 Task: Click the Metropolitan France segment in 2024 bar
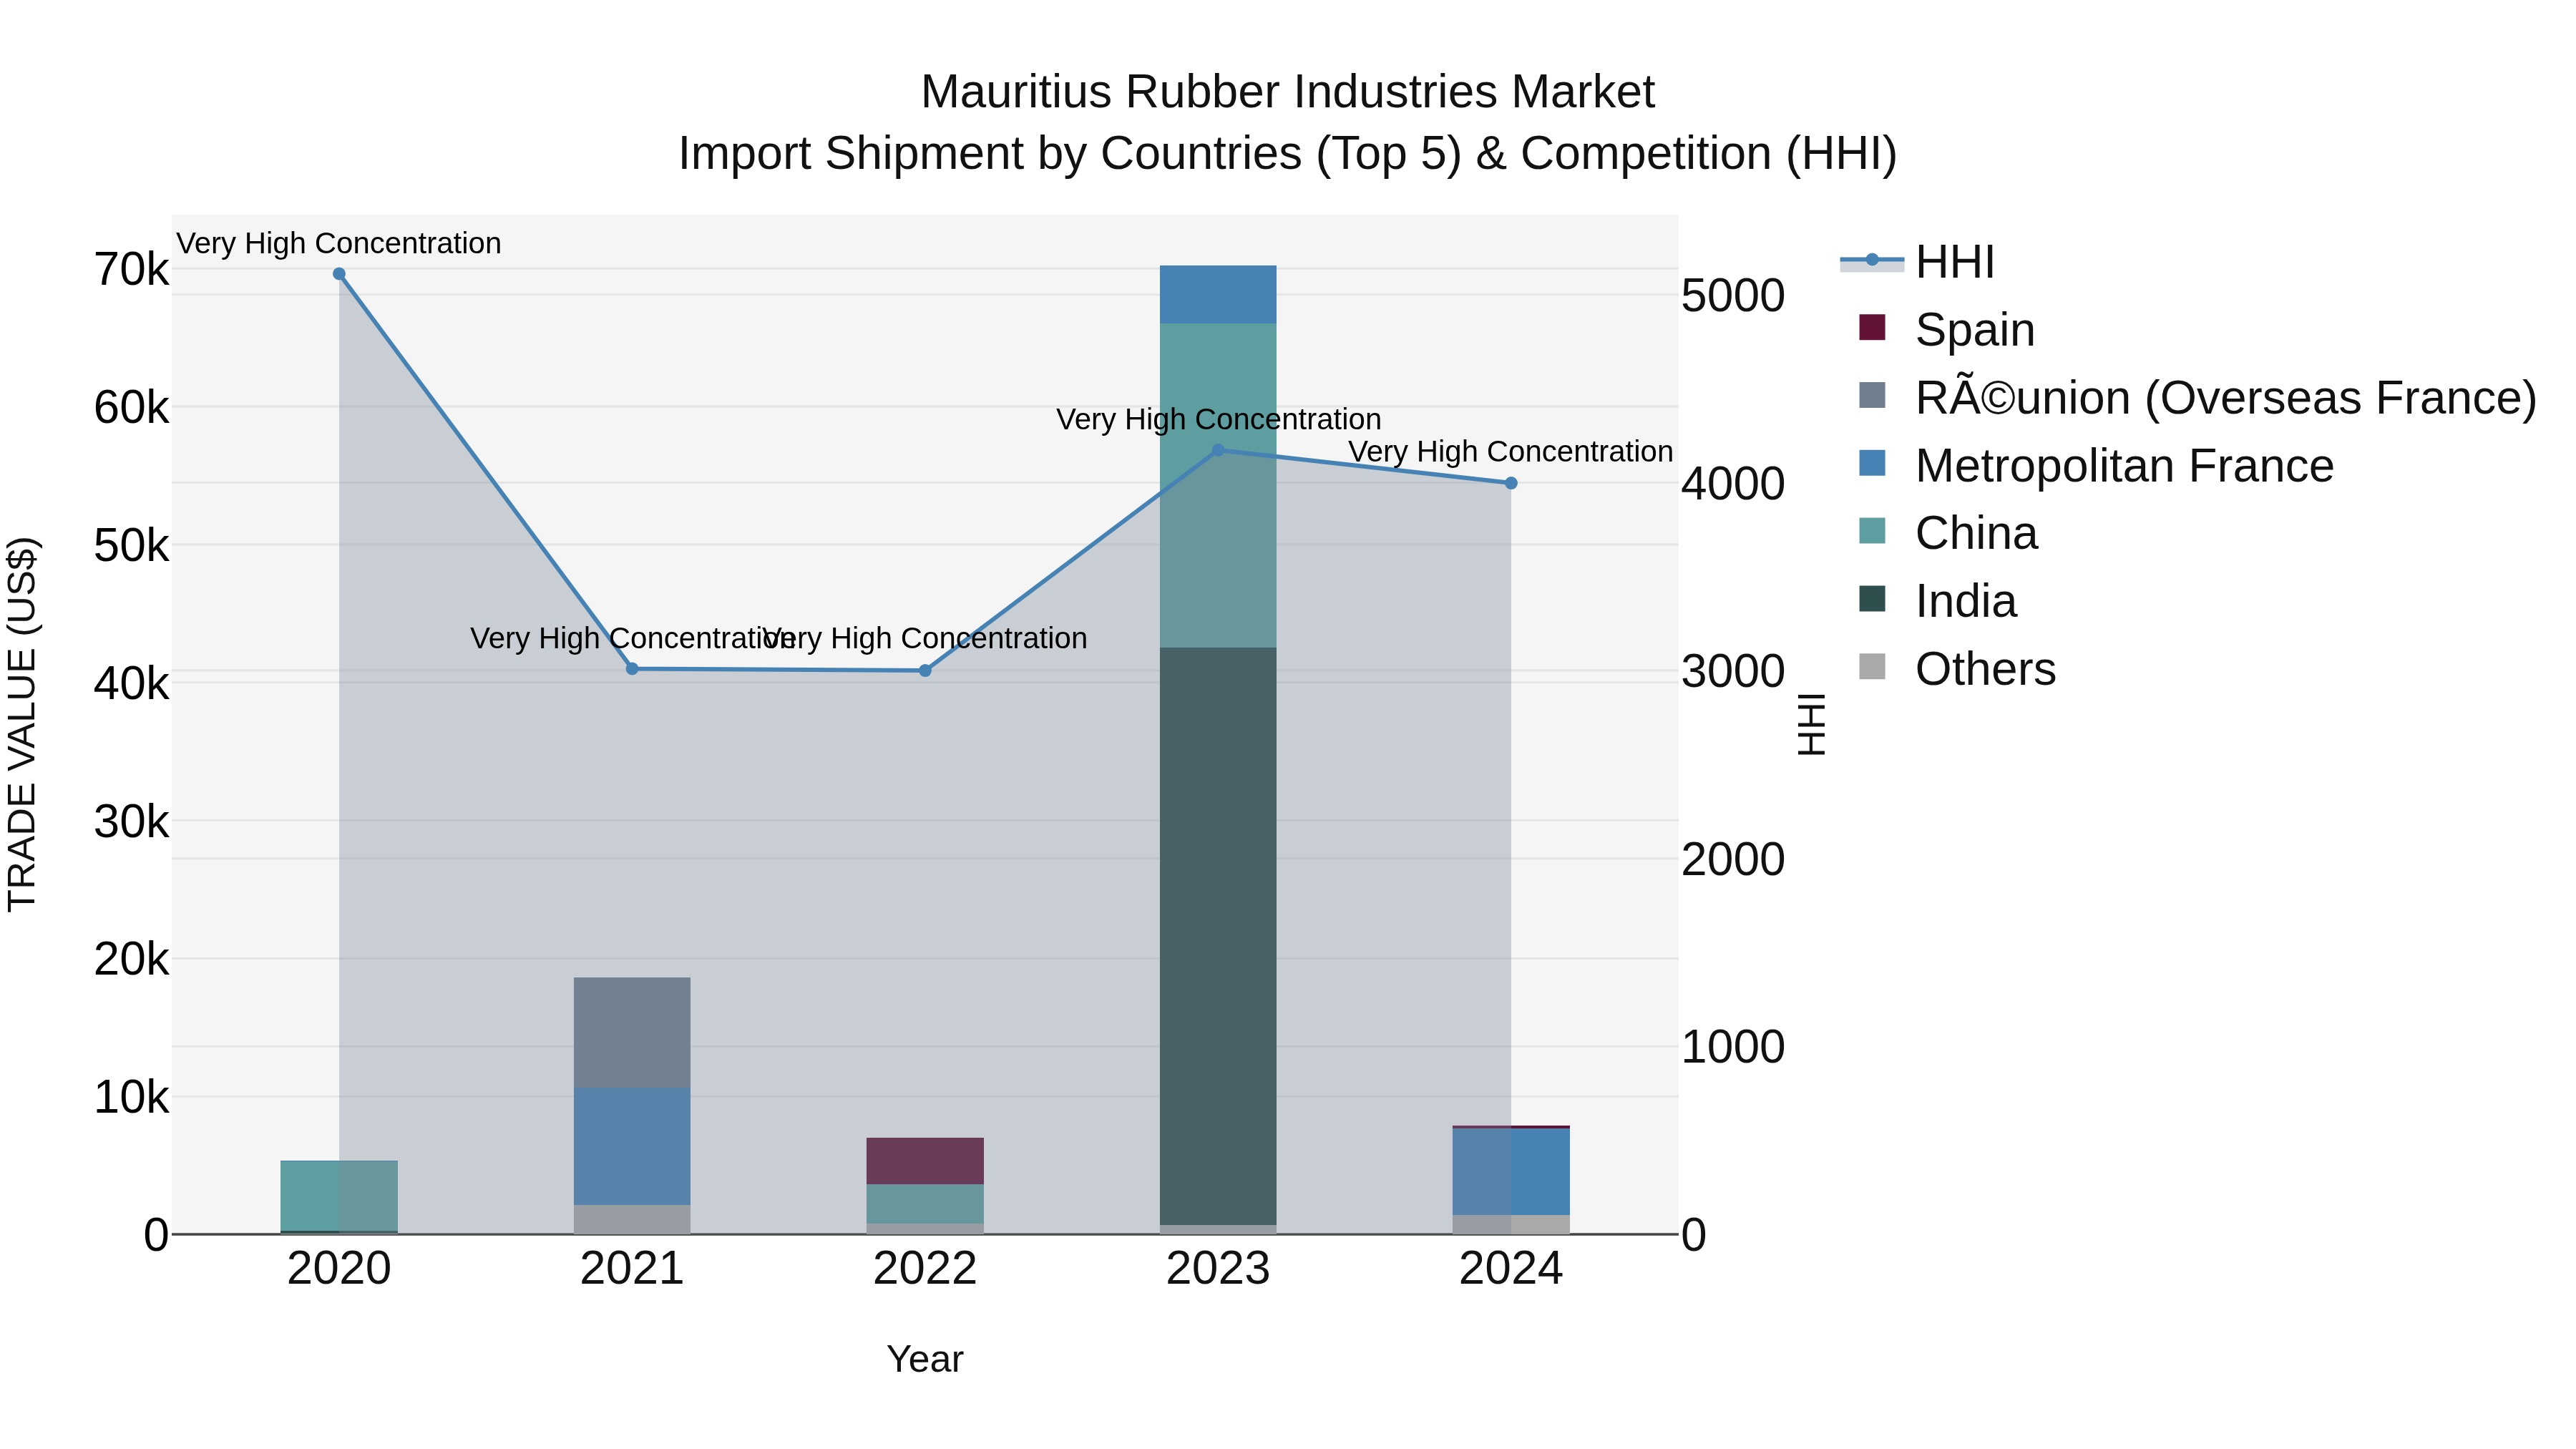[1511, 1172]
